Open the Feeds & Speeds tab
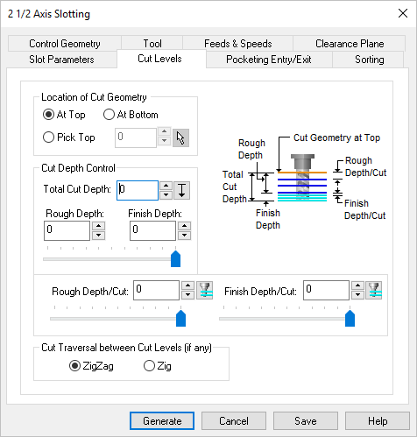Screen dimensions: 417x437 [237, 44]
